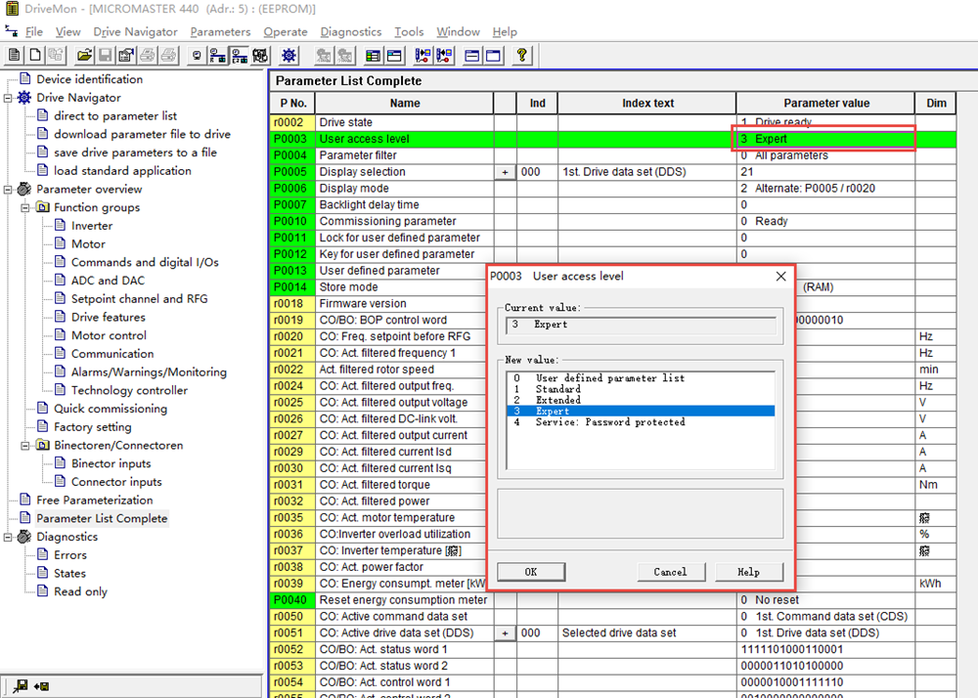Confirm the dialog with OK
This screenshot has width=978, height=698.
tap(531, 572)
